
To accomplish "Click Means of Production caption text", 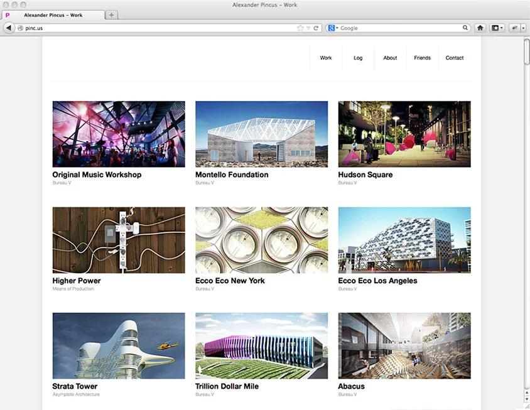I will pos(73,289).
